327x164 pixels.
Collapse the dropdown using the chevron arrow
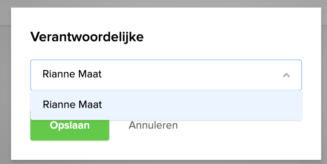point(287,75)
